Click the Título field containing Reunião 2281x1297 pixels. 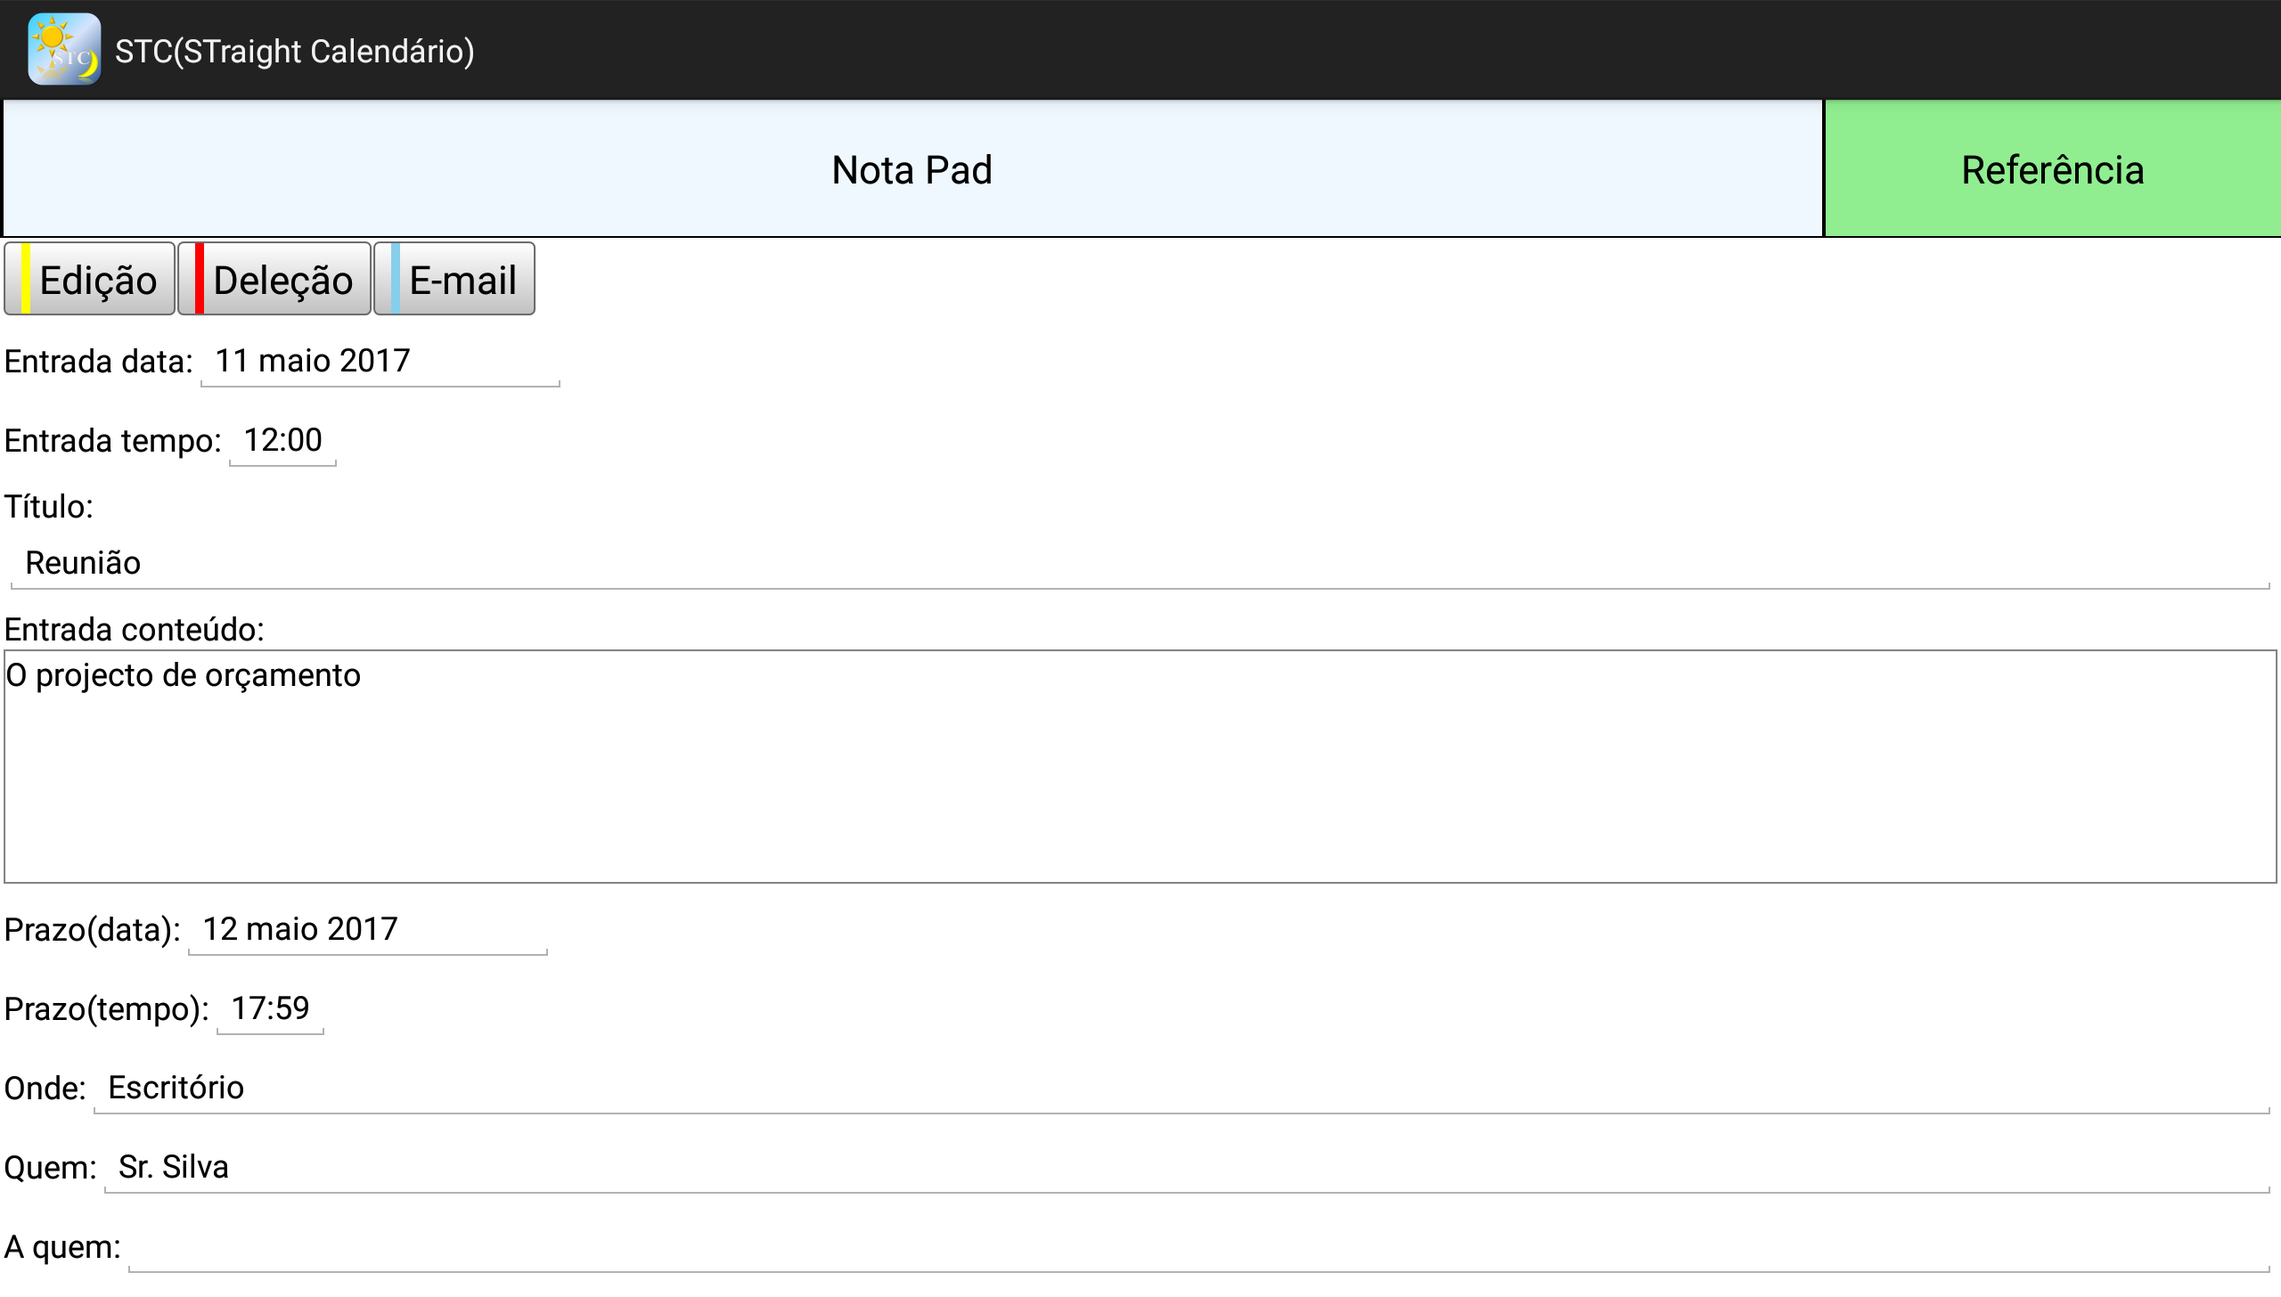tap(1139, 564)
